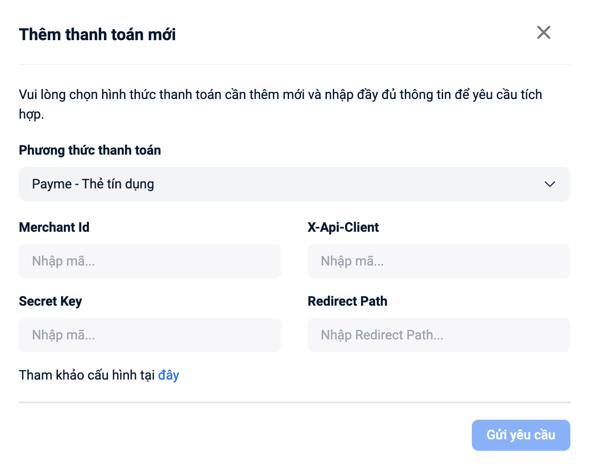Click the Phương thức thanh toán label
The image size is (589, 469).
pos(90,151)
